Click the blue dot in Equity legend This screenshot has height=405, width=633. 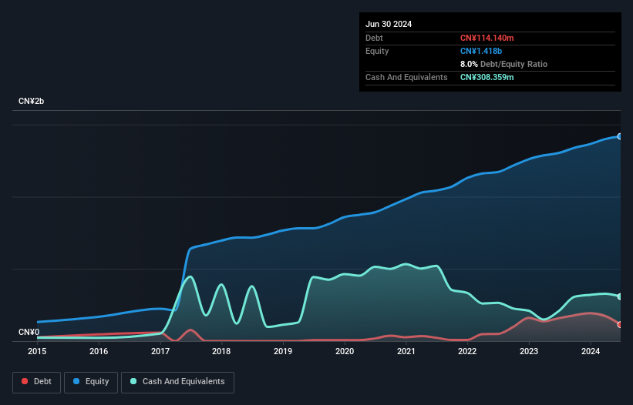[76, 381]
